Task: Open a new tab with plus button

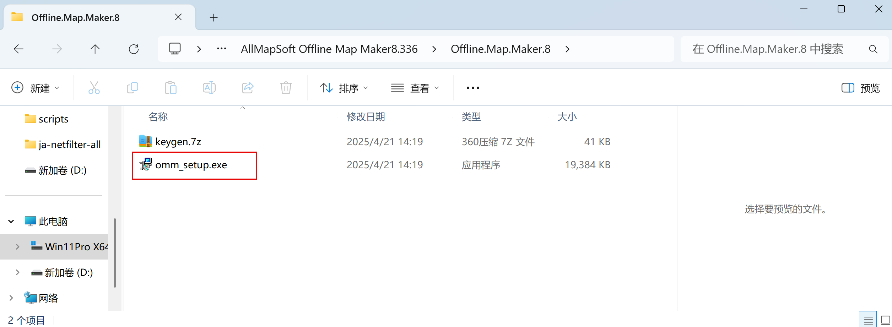Action: (x=213, y=18)
